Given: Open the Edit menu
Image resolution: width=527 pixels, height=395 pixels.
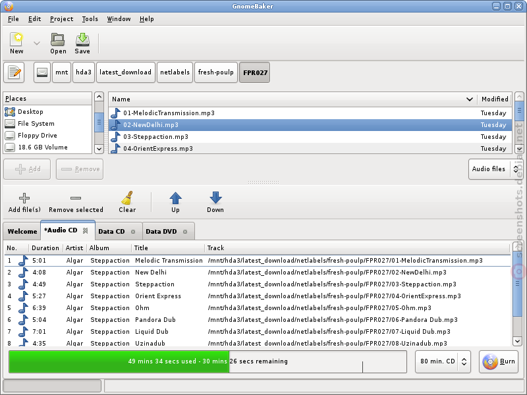Looking at the screenshot, I should 35,19.
